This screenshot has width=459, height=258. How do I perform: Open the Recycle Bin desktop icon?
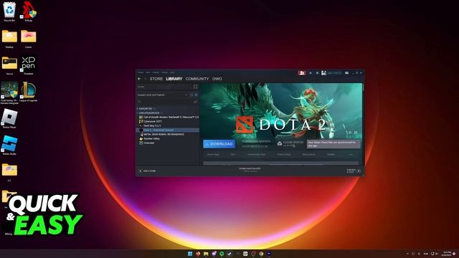click(x=9, y=11)
